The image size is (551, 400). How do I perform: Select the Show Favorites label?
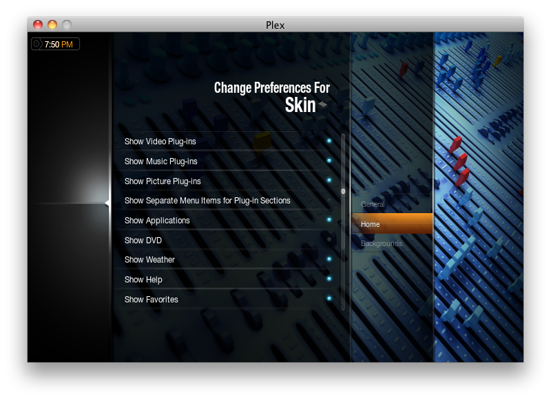(151, 300)
